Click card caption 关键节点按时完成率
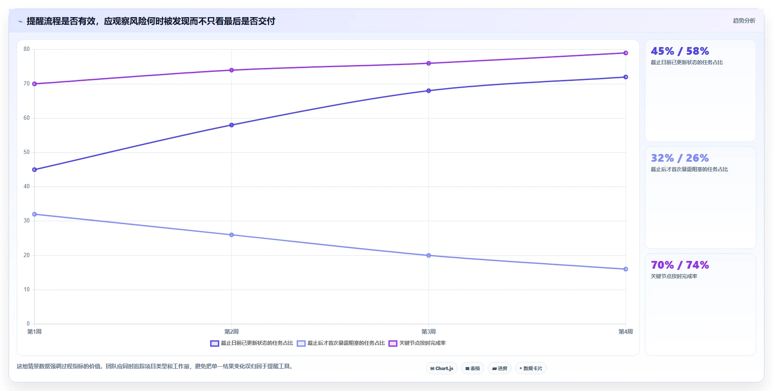Image resolution: width=773 pixels, height=391 pixels. (674, 276)
